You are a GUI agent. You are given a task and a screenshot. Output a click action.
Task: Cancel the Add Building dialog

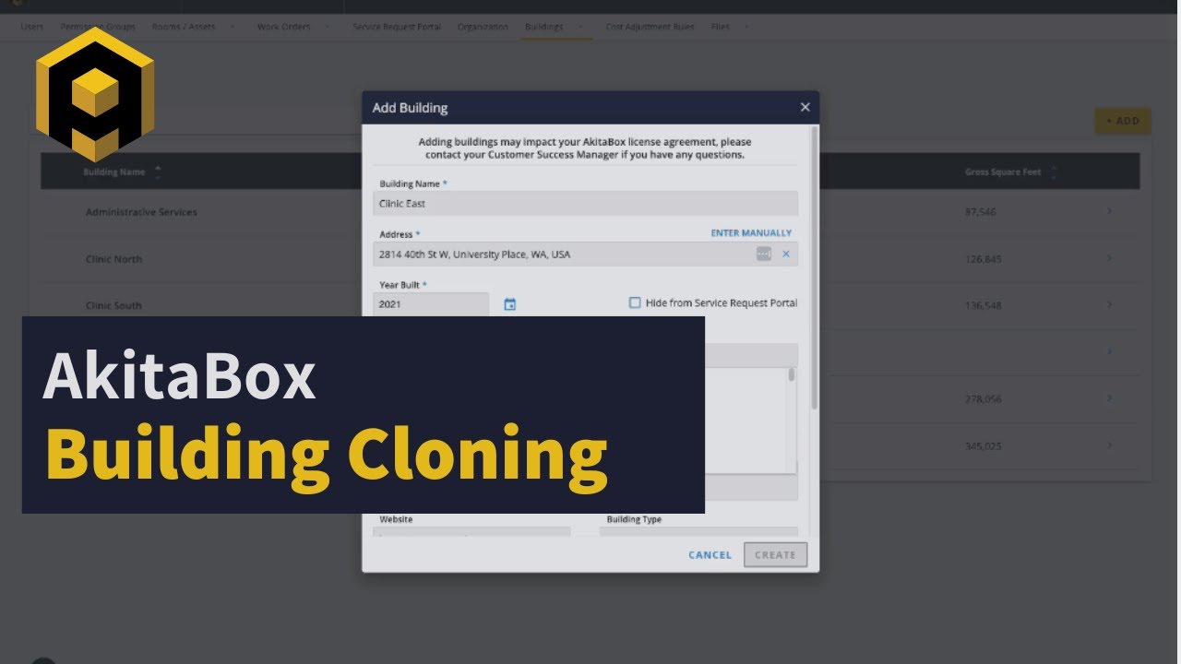point(710,555)
